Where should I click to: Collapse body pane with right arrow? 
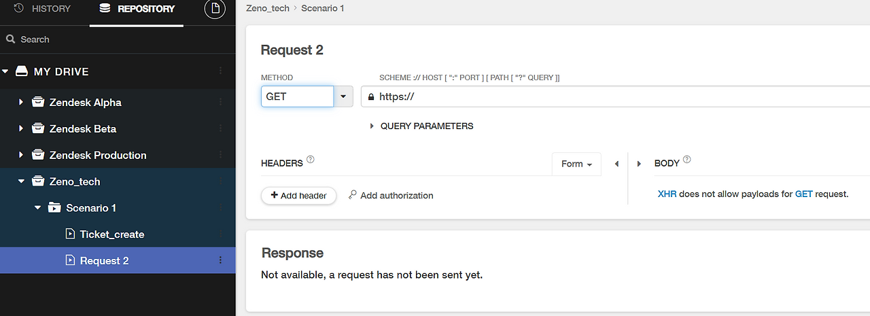click(639, 164)
